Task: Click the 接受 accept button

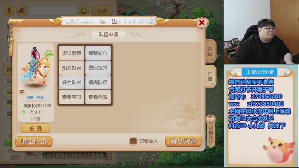Action: [36, 128]
